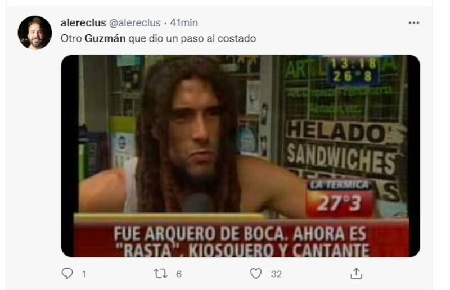Click the bold Guzmán keyword

pyautogui.click(x=105, y=38)
